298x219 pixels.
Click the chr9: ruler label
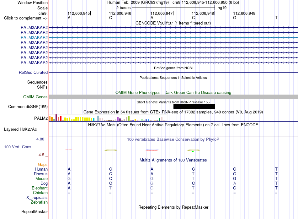tap(43, 13)
